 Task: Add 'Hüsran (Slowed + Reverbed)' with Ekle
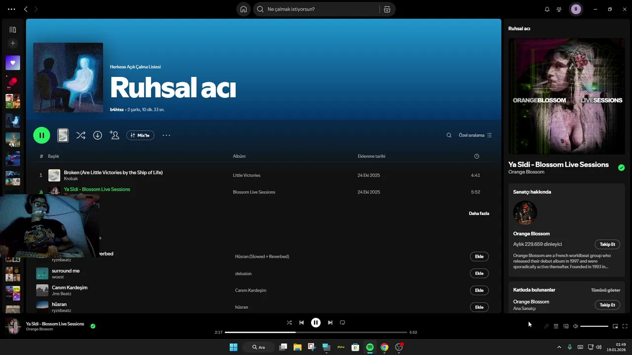[479, 256]
